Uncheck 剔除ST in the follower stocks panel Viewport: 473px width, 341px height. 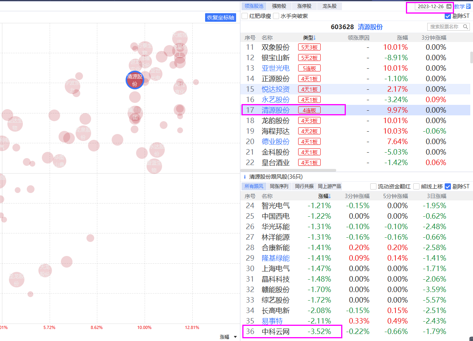point(448,186)
